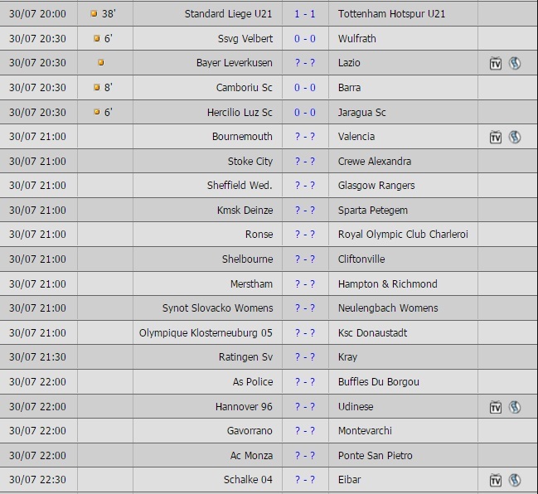Select the Tottenham Hotspur U21 team link

(391, 14)
